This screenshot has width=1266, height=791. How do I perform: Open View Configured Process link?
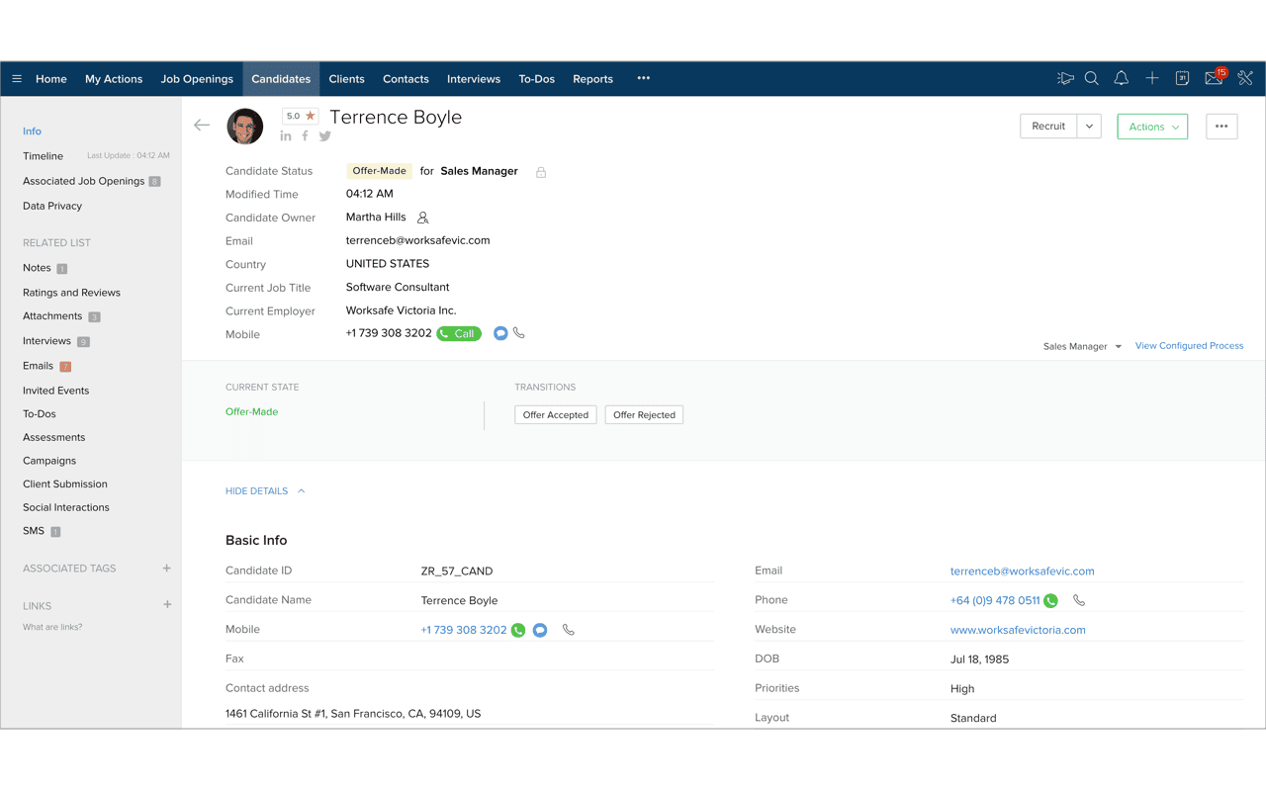(1189, 346)
